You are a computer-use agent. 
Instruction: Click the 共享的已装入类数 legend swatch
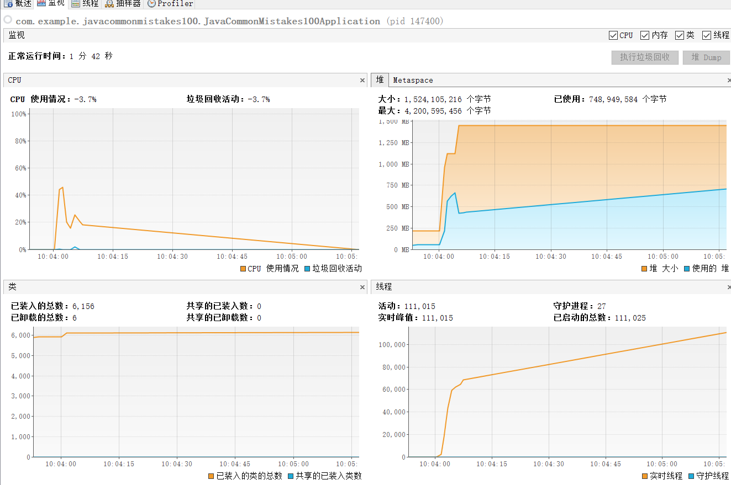click(291, 476)
